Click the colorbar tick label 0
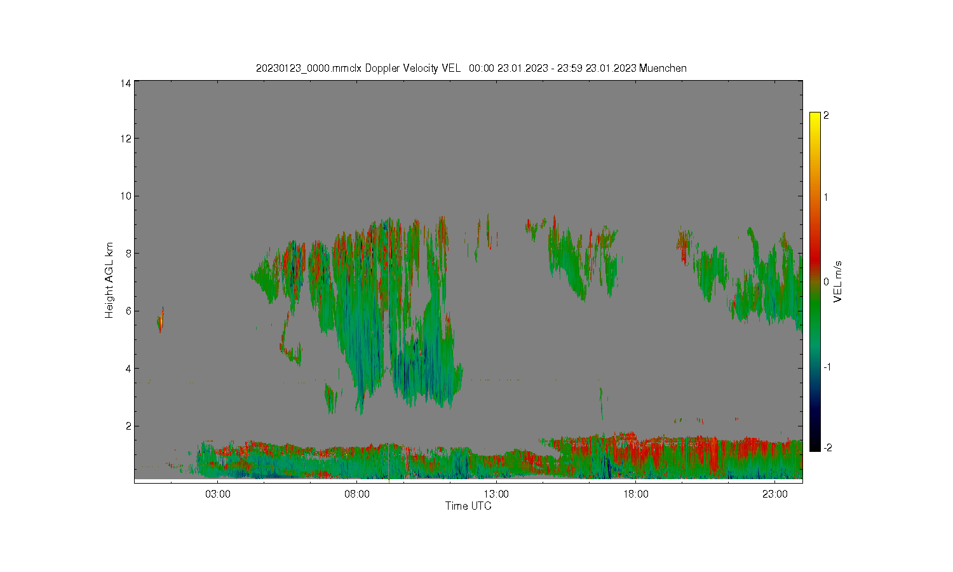 click(x=826, y=282)
